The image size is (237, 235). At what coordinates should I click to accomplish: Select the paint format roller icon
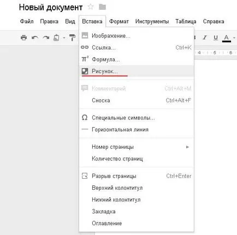tap(72, 38)
